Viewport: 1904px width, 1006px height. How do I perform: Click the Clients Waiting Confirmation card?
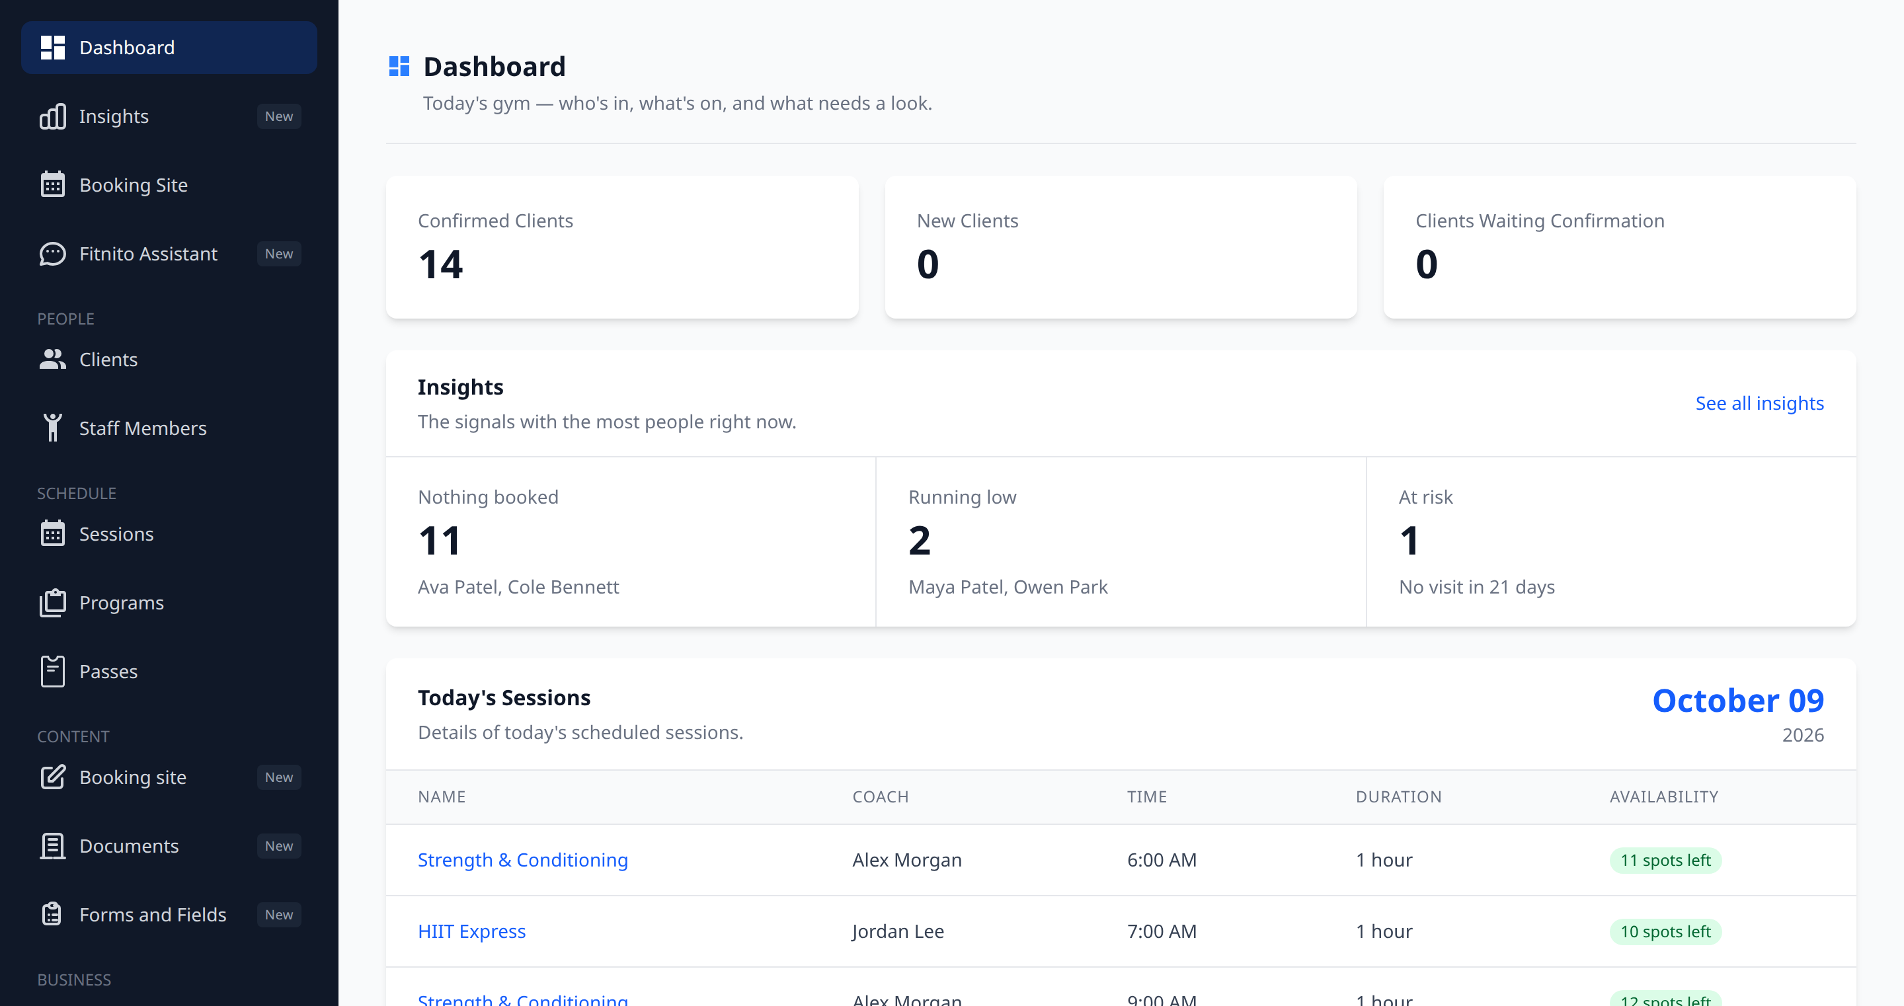pyautogui.click(x=1620, y=248)
